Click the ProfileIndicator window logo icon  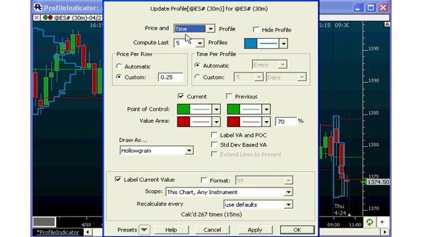coord(38,7)
